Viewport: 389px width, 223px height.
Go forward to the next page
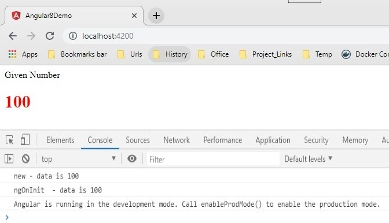tap(31, 36)
